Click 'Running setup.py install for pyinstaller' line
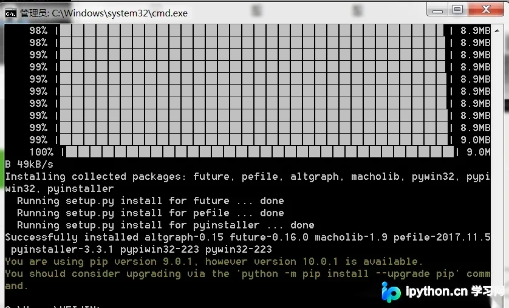Viewport: 509px width, 308px height. pyautogui.click(x=166, y=225)
